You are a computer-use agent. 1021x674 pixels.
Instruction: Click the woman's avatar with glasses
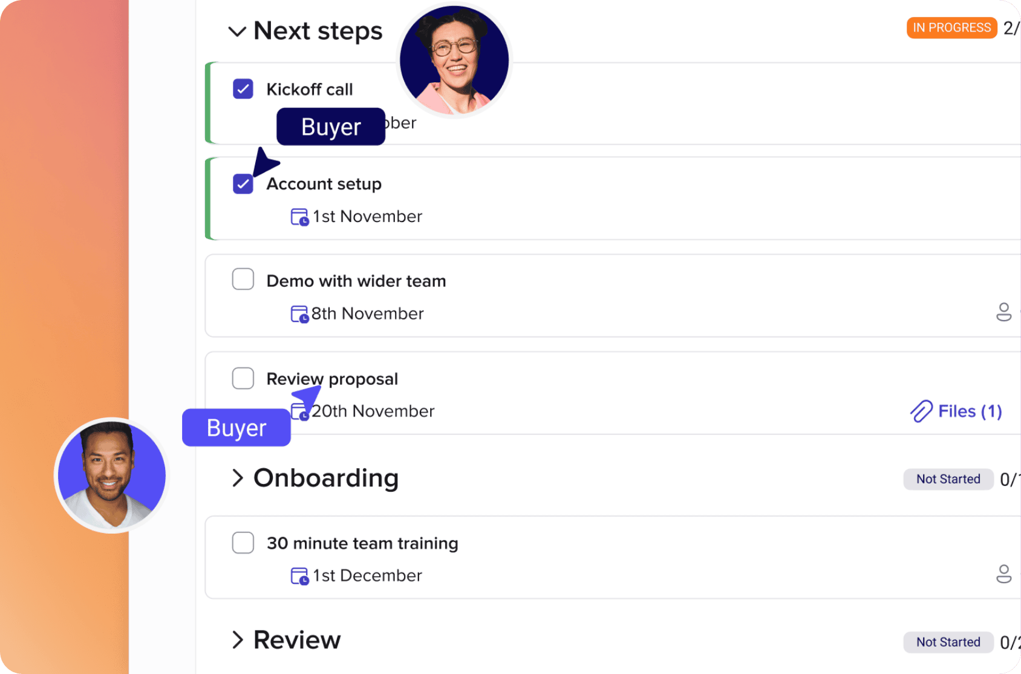(454, 60)
